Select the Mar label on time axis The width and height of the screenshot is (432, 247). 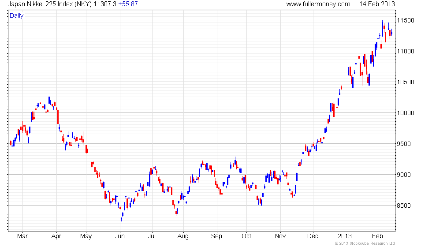(22, 236)
